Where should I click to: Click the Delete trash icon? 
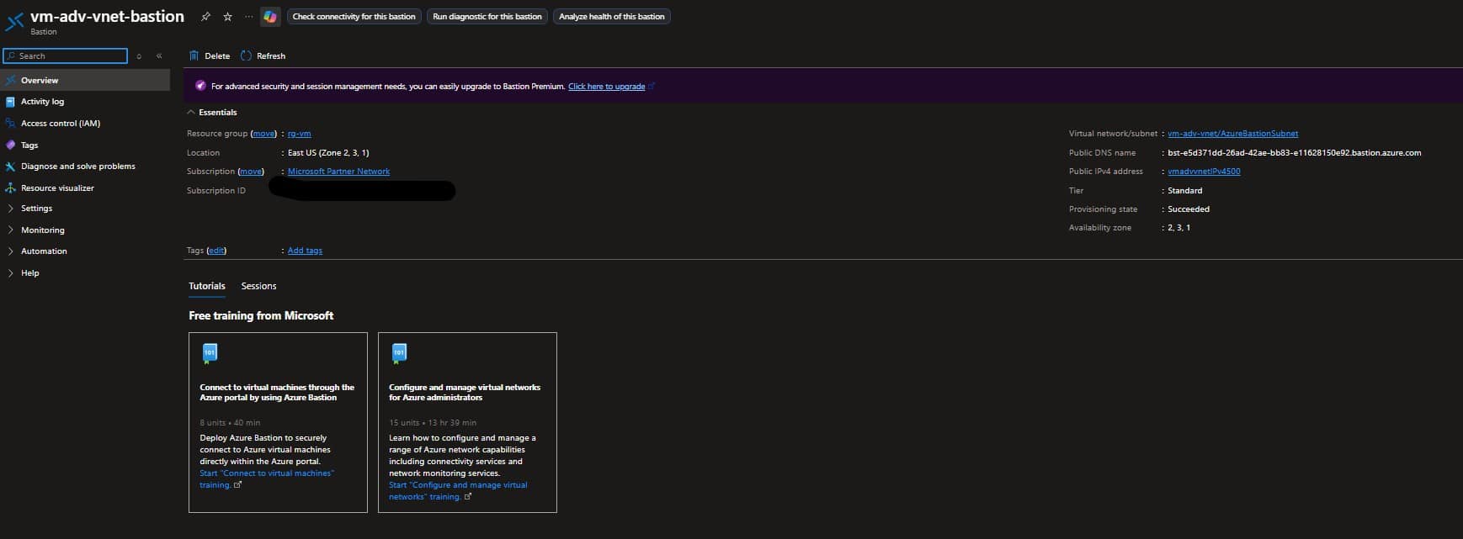coord(194,55)
